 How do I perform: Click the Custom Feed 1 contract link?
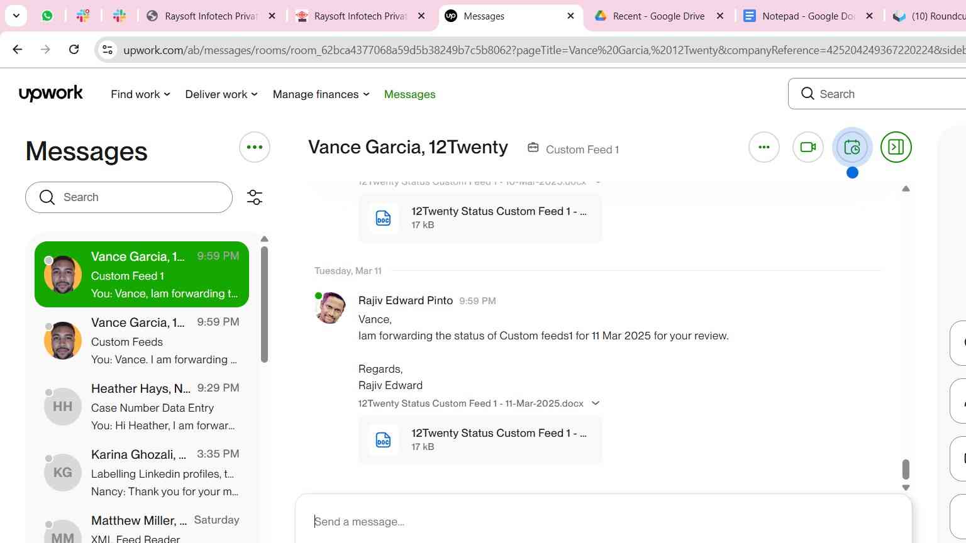click(x=582, y=150)
